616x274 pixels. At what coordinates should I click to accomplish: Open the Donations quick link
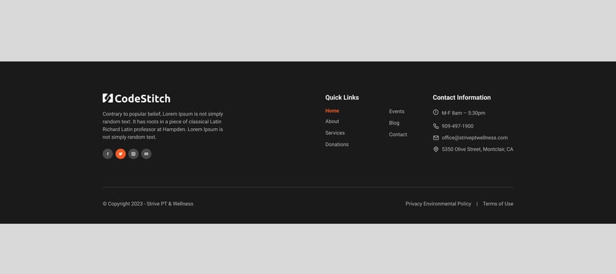click(337, 145)
